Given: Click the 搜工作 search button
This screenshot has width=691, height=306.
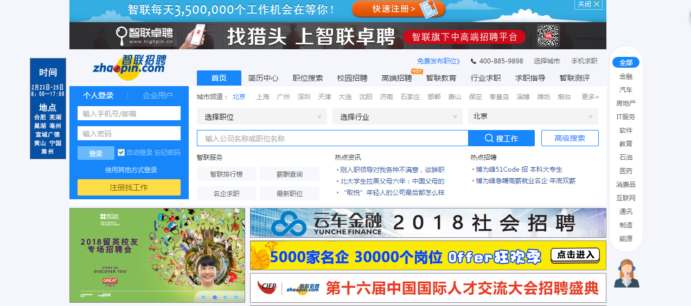Looking at the screenshot, I should tap(502, 138).
